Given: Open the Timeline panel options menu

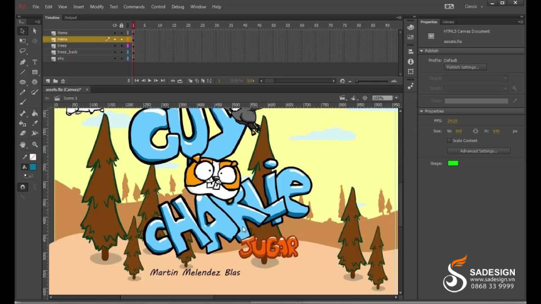Looking at the screenshot, I should tap(399, 18).
